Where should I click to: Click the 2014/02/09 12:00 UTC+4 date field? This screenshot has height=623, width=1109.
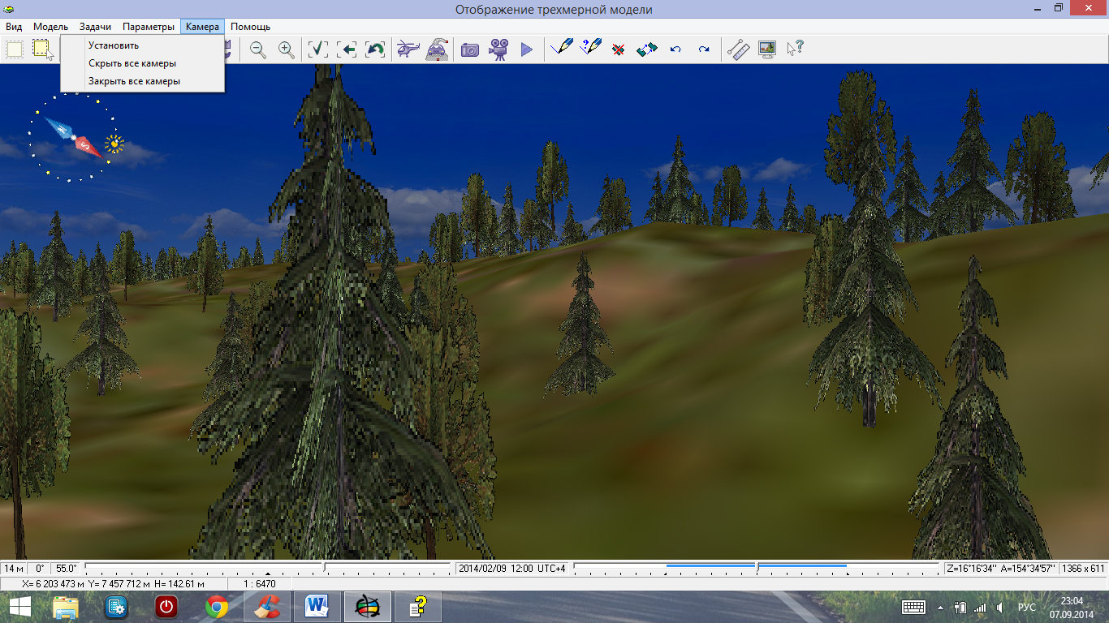point(511,569)
